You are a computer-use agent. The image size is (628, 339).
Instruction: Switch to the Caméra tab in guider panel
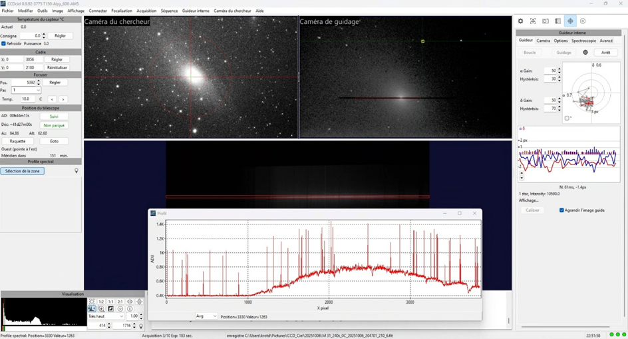click(543, 41)
